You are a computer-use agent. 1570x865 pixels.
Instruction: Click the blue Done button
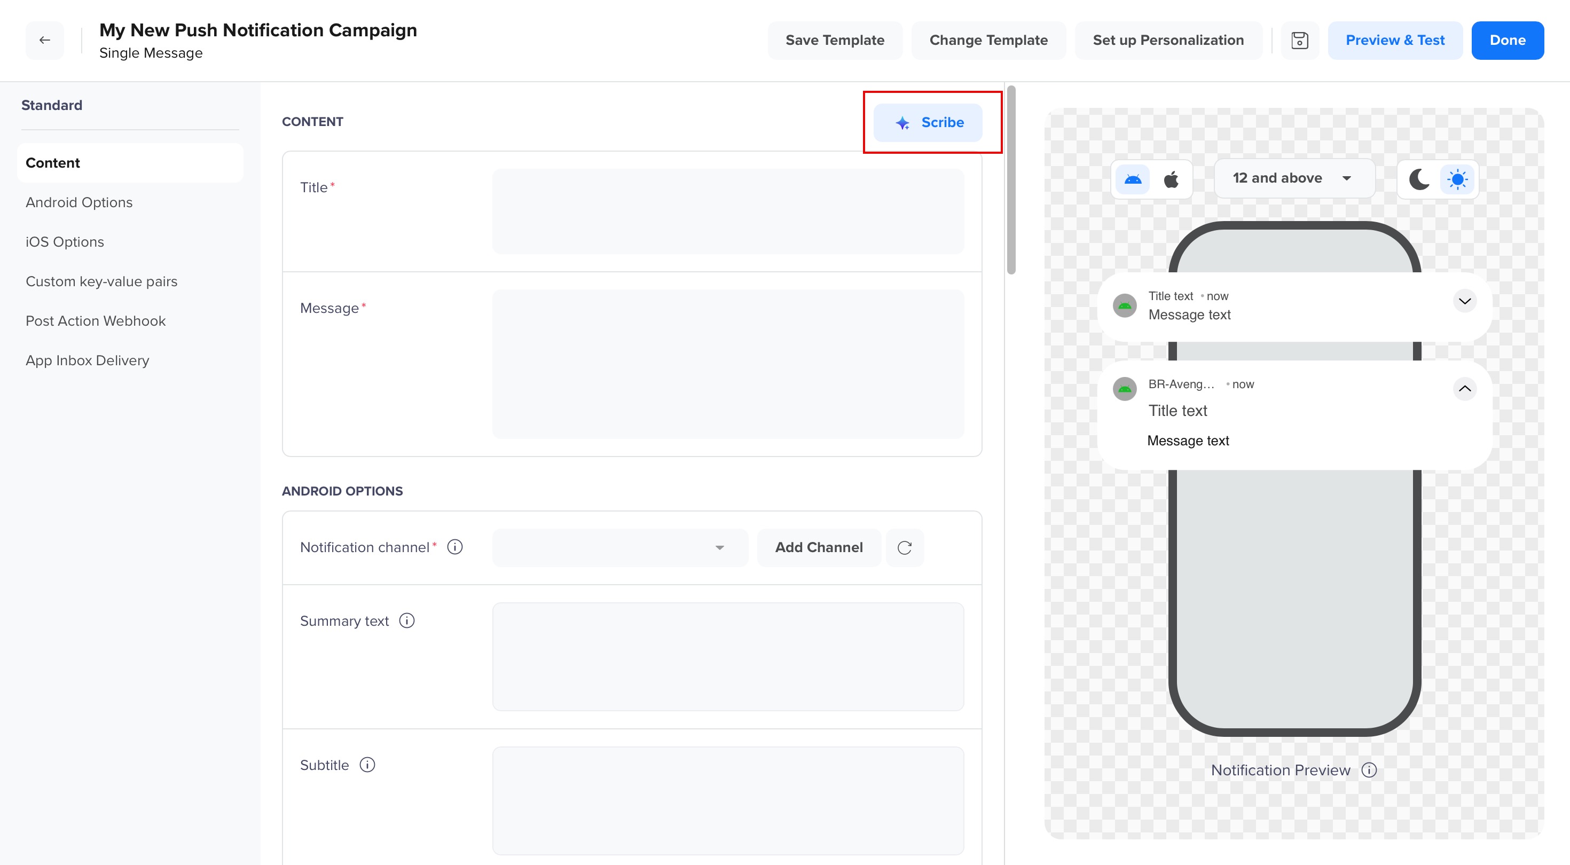click(x=1507, y=40)
